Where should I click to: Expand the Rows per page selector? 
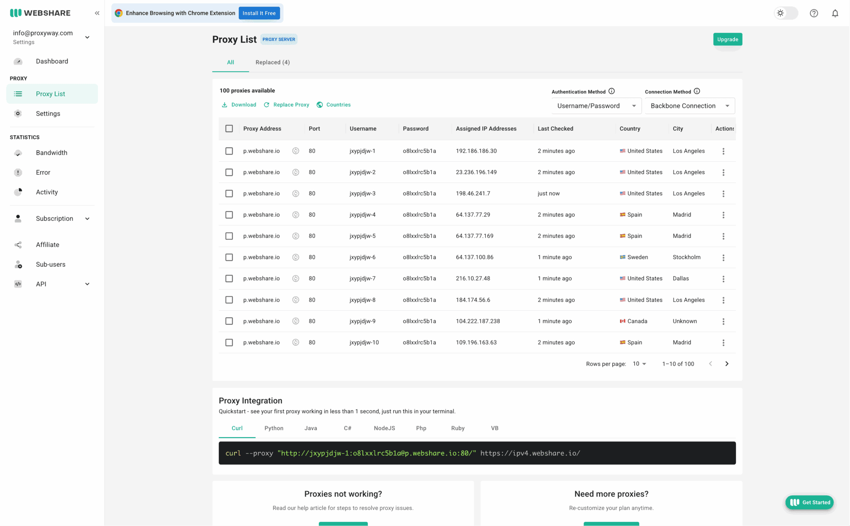pos(638,363)
